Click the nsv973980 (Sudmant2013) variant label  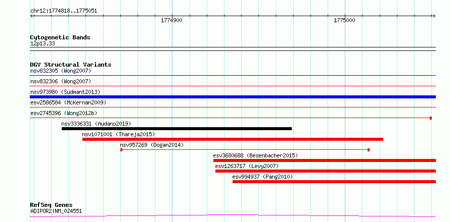coord(65,92)
